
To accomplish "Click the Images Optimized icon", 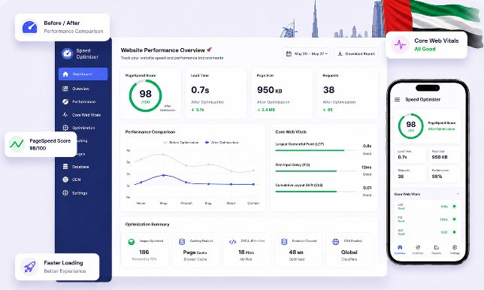I will (132, 242).
